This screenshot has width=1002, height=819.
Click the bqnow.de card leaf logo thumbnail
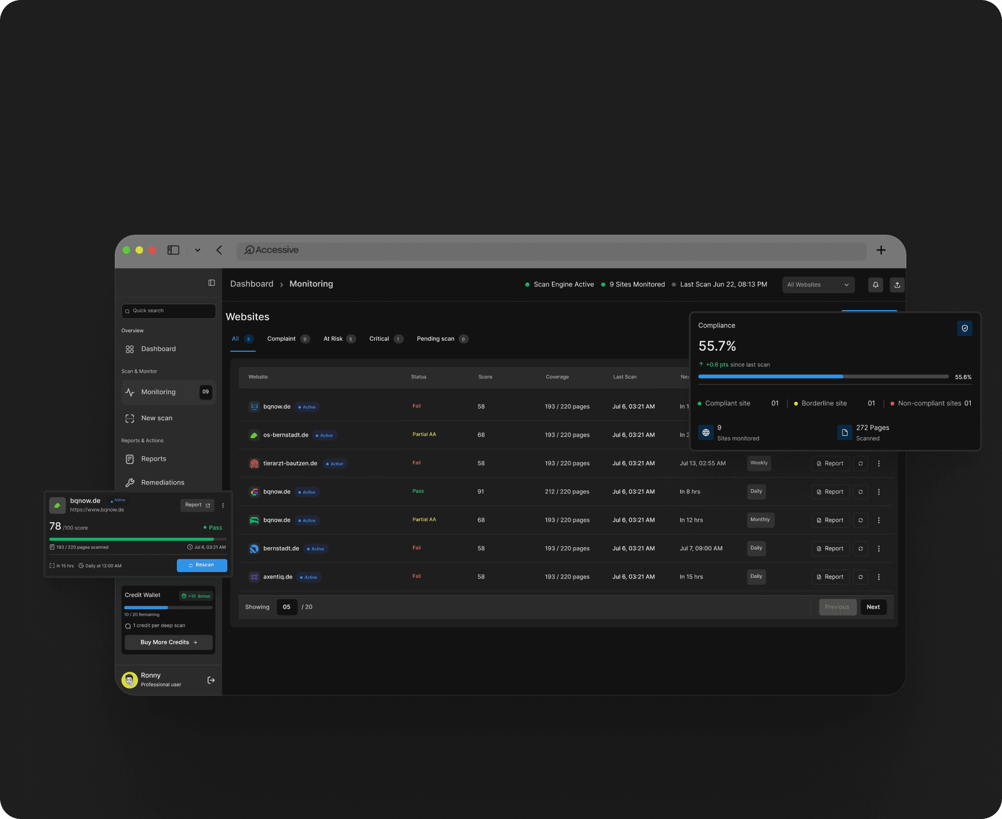pyautogui.click(x=57, y=505)
